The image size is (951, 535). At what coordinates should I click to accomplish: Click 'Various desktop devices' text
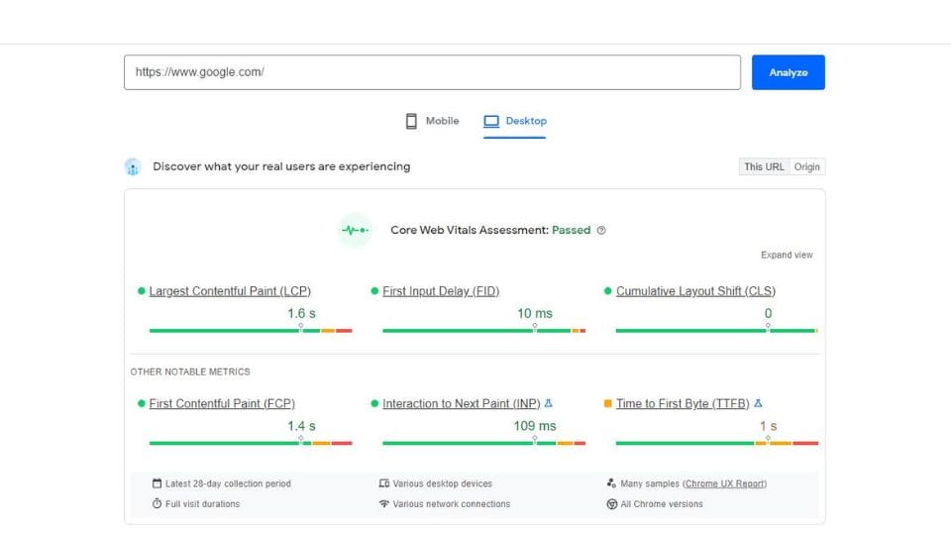click(x=442, y=483)
